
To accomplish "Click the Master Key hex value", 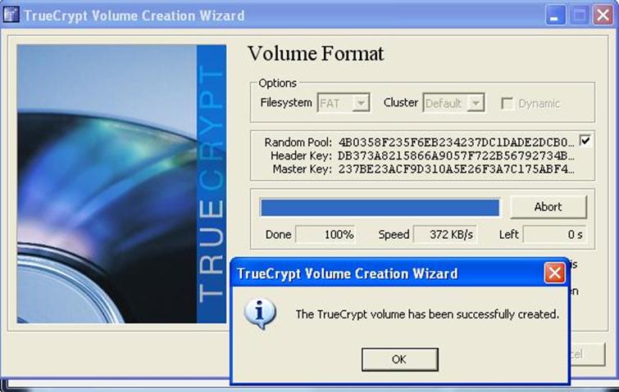I will pyautogui.click(x=455, y=169).
